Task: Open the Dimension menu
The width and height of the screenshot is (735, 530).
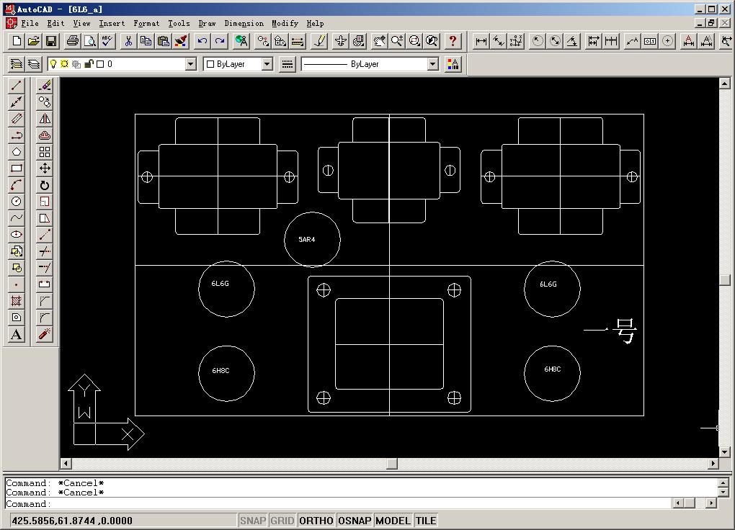Action: click(244, 24)
